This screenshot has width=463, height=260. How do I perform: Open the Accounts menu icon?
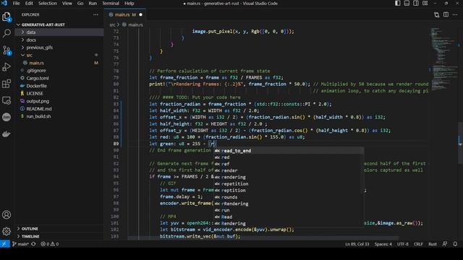point(7,214)
